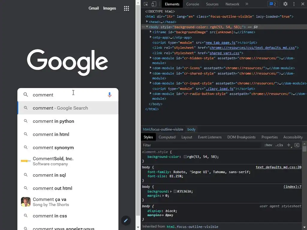Click the CommentSold, Inc. logo thumbnail

26,161
